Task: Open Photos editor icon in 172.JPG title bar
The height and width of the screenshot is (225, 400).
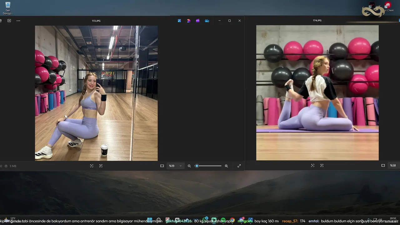Action: point(179,21)
